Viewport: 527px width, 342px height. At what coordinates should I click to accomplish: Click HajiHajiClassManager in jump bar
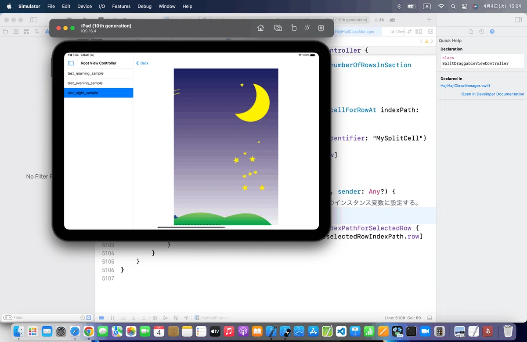point(355,32)
